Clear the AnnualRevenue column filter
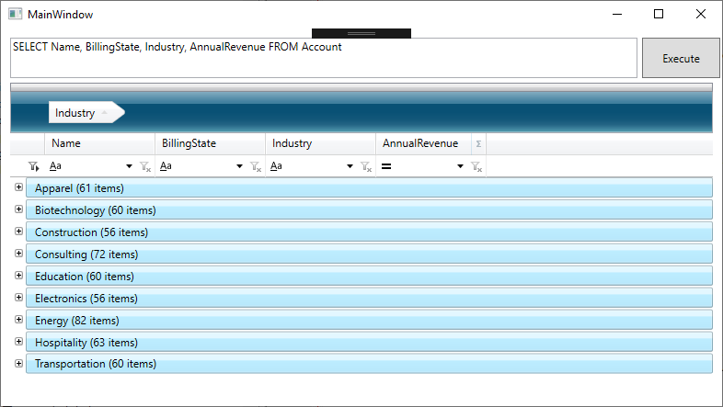This screenshot has width=723, height=407. pos(476,167)
